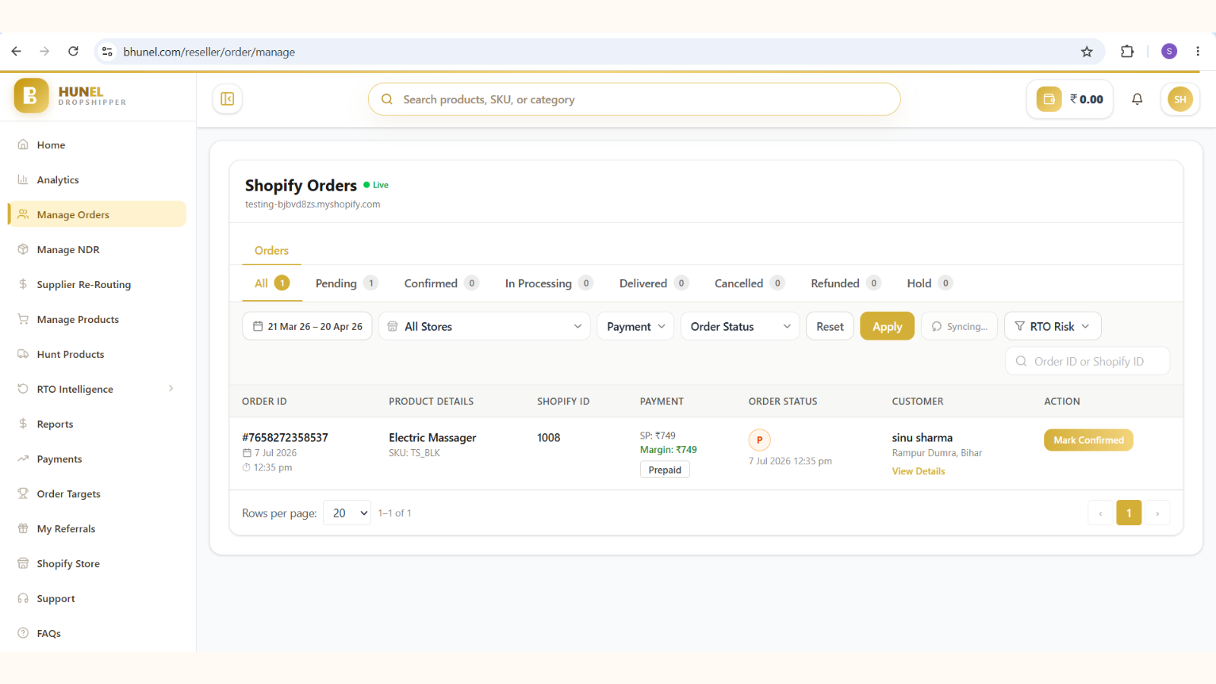Open the RTO Risk filter dropdown

pos(1053,326)
